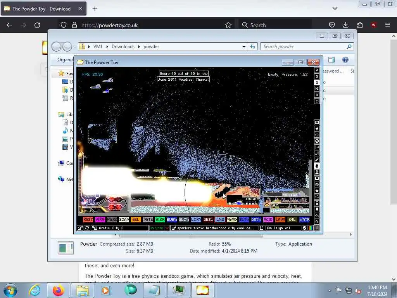This screenshot has height=298, width=397.
Task: Open the Firefox list all tabs chevron
Action: [335, 9]
